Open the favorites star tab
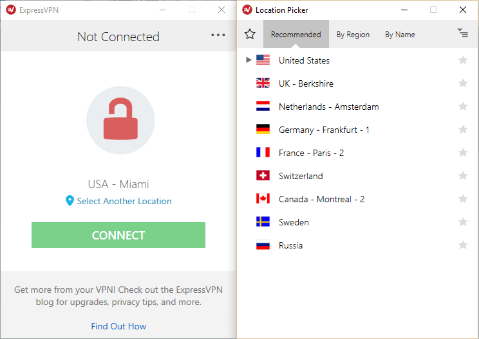Viewport: 479px width, 339px height. coord(250,35)
